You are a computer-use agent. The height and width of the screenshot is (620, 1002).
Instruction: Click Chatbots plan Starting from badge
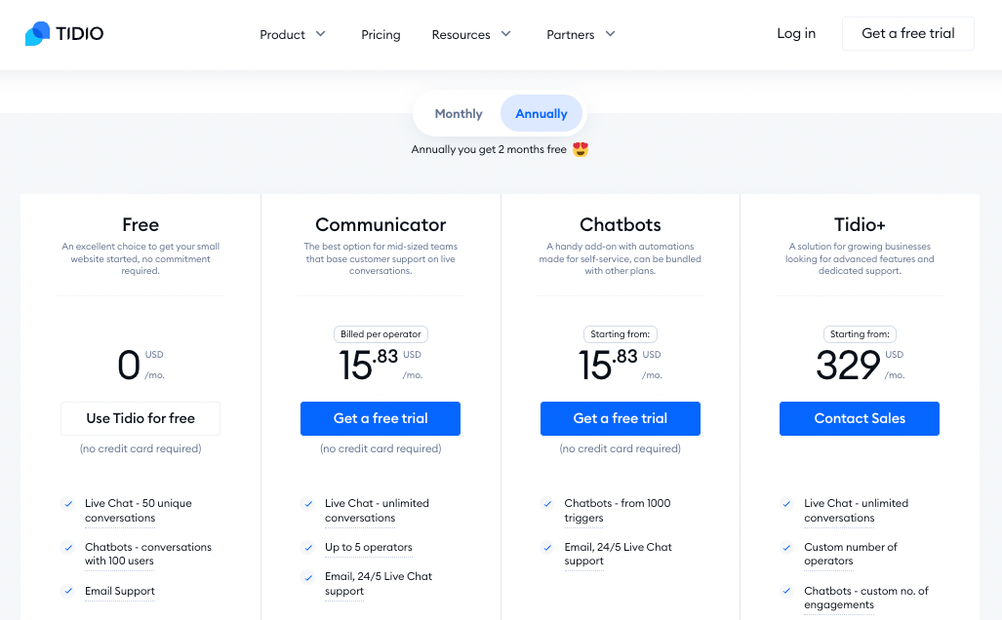click(x=620, y=334)
